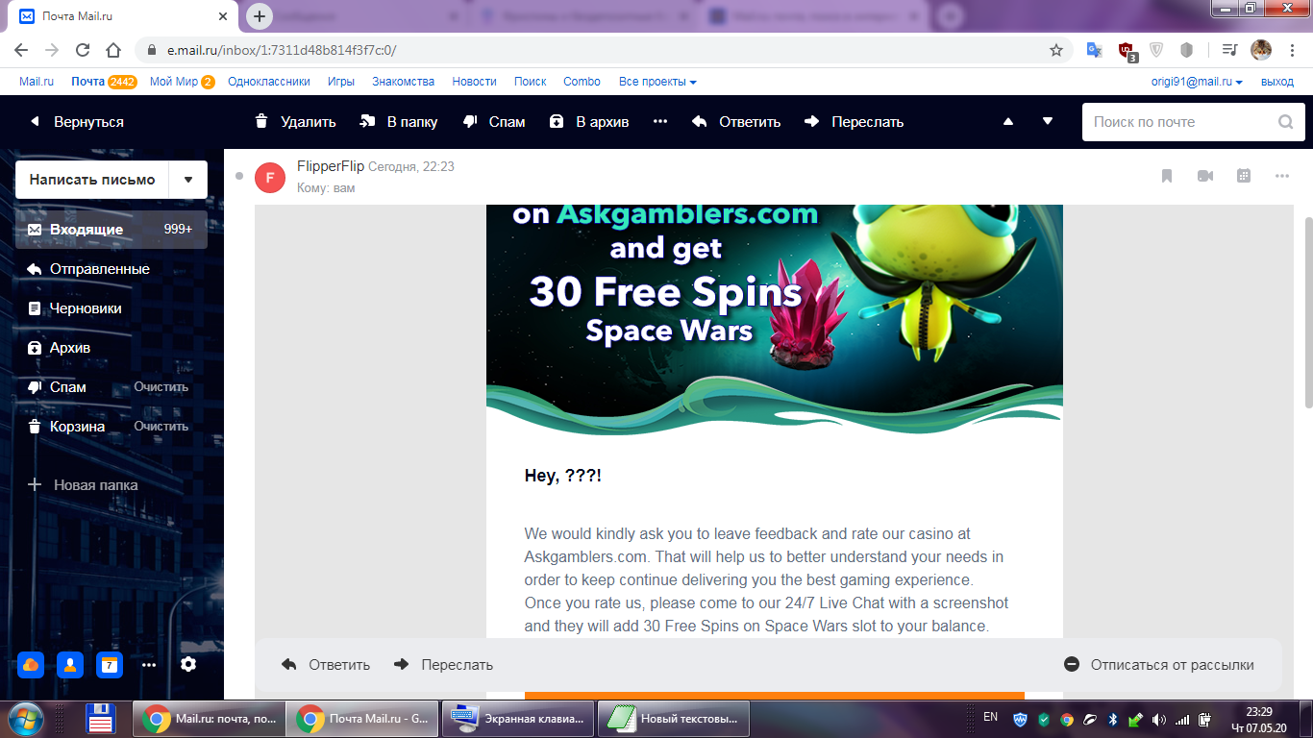Click the Удалить trash icon
1313x738 pixels.
pyautogui.click(x=260, y=122)
